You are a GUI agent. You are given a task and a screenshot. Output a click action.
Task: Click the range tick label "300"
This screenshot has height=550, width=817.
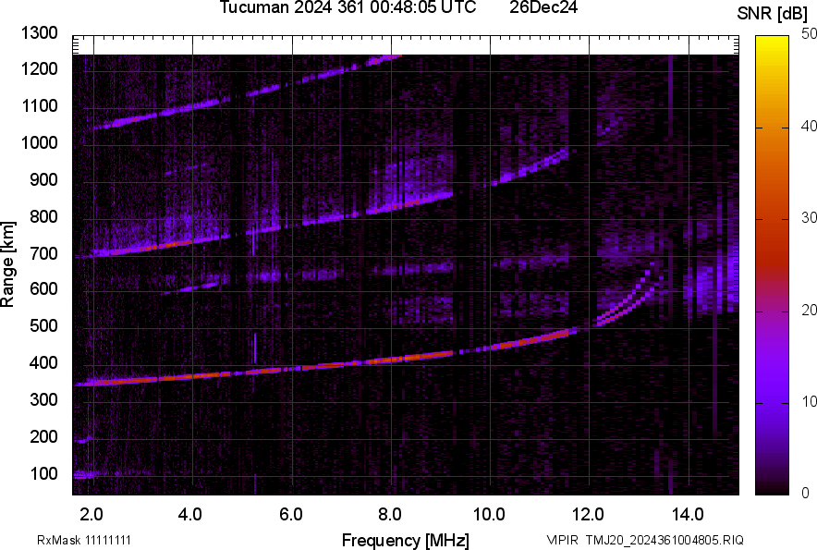(x=43, y=400)
